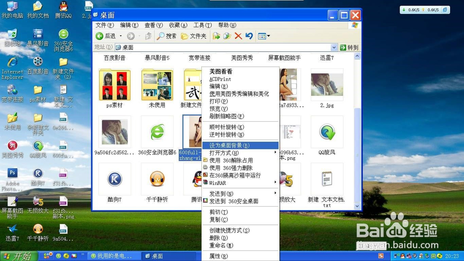This screenshot has height=261, width=464.
Task: Open the 查看(V) menu
Action: click(x=154, y=25)
